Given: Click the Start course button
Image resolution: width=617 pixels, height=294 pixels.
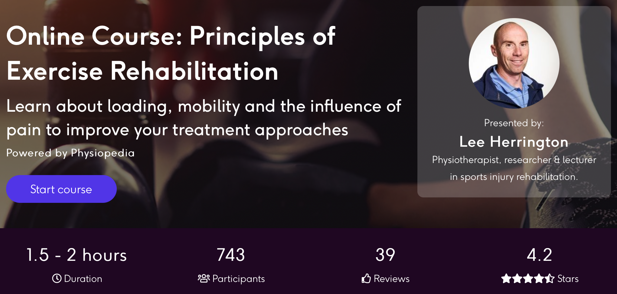Looking at the screenshot, I should pyautogui.click(x=61, y=189).
